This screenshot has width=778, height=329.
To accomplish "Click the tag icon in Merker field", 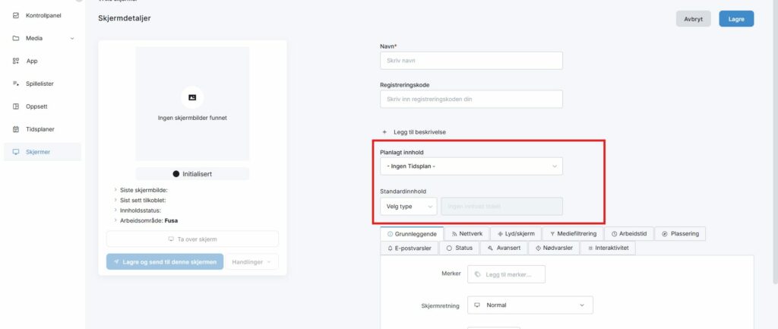I will click(477, 274).
